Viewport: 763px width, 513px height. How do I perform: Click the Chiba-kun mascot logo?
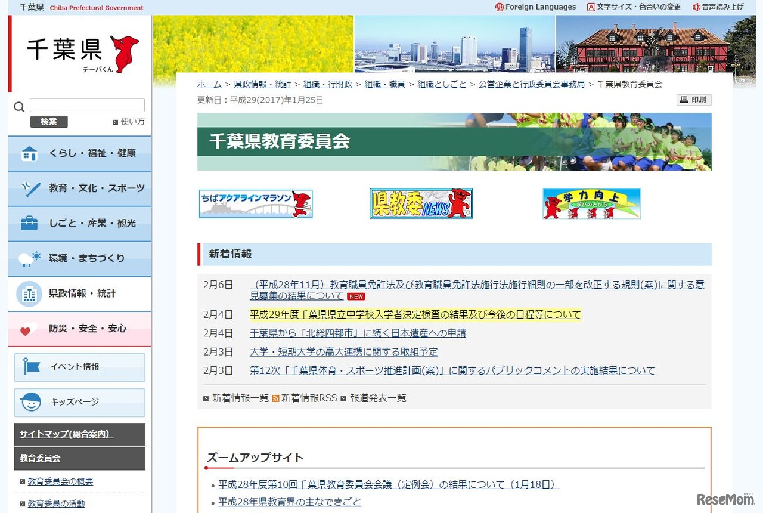pos(125,54)
